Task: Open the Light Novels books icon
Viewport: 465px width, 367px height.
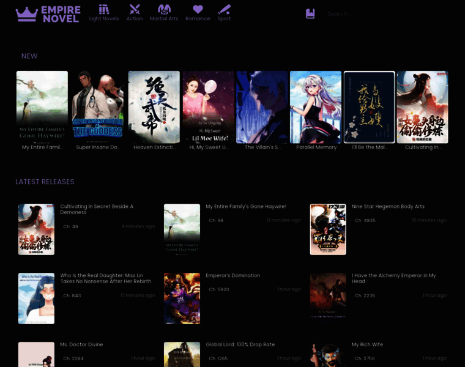Action: 104,9
